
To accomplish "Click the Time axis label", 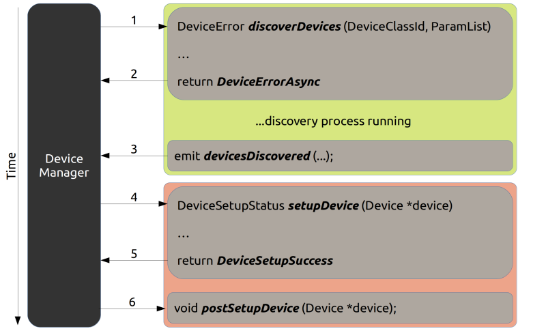I will click(x=11, y=166).
